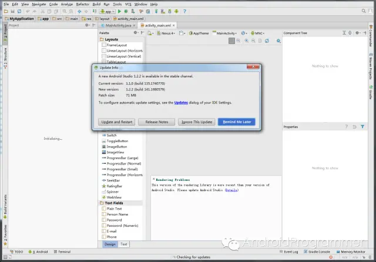
Task: Click the Undo arrow icon
Action: point(28,11)
